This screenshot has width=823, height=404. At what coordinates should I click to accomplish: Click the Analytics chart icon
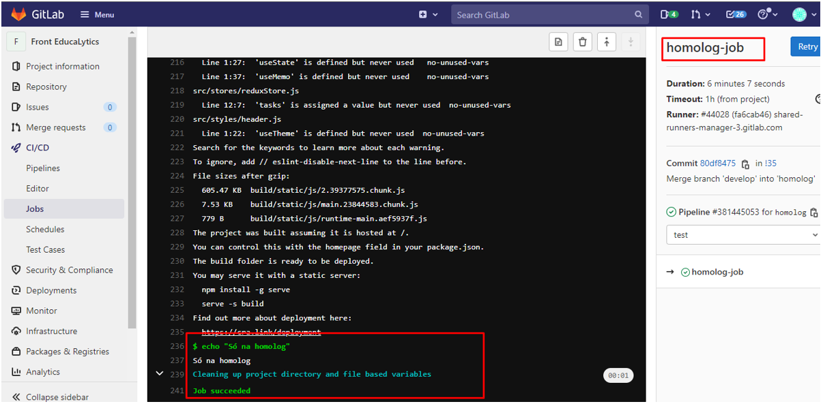(x=16, y=372)
